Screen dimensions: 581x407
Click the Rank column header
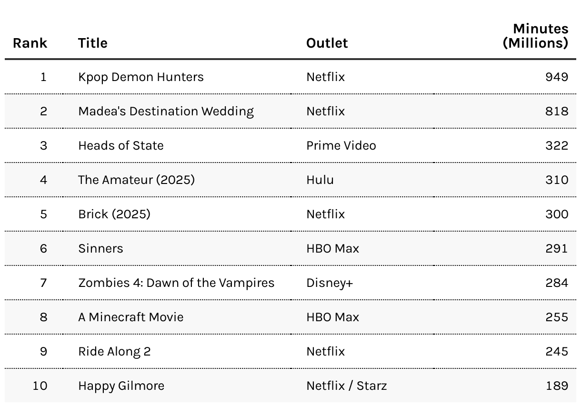30,43
